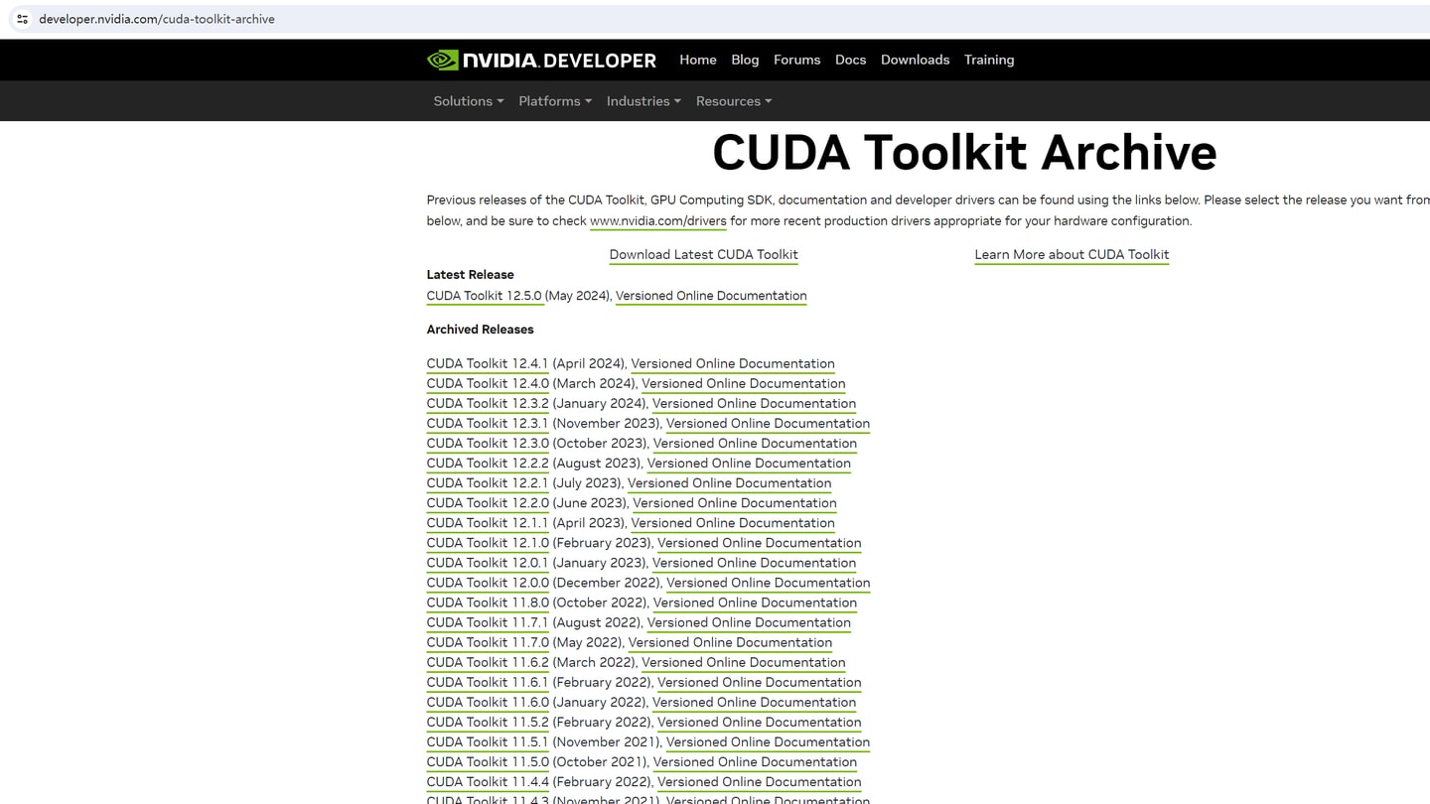The image size is (1430, 804).
Task: Open Versioned Online Documentation for 12.1.0
Action: [760, 542]
